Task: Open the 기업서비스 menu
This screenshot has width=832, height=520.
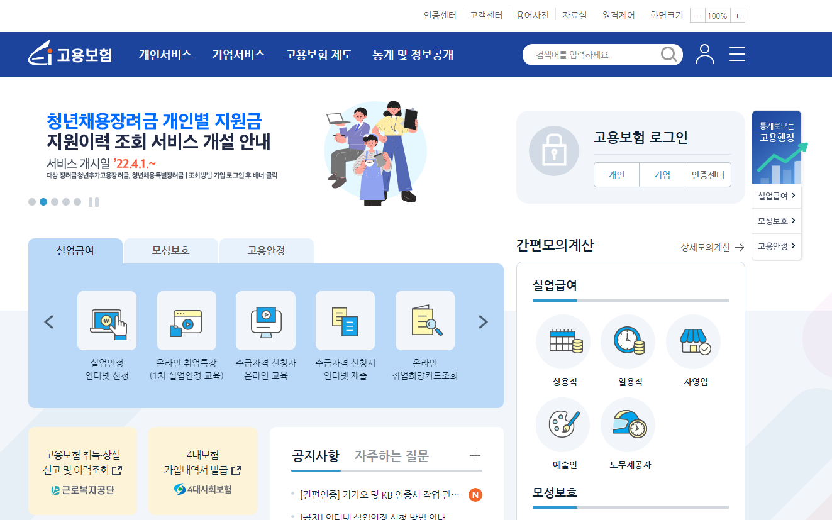Action: tap(238, 55)
